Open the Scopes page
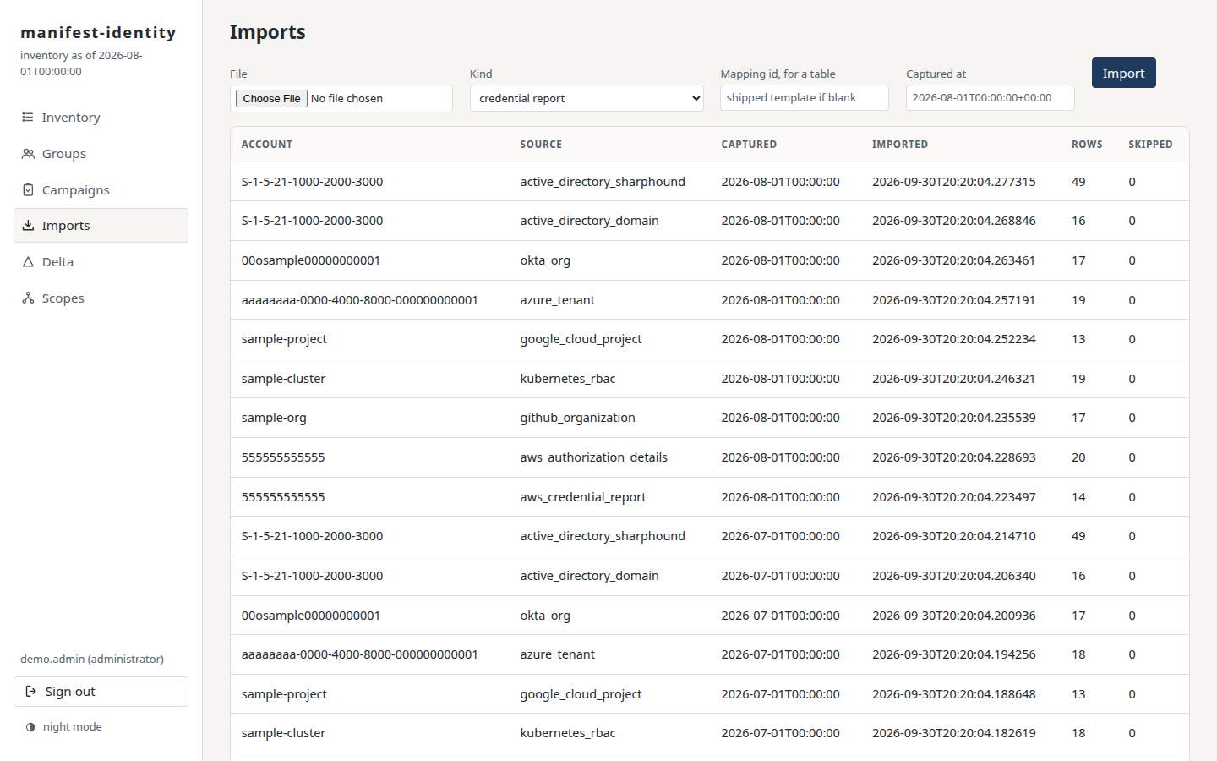Image resolution: width=1217 pixels, height=761 pixels. (x=101, y=298)
